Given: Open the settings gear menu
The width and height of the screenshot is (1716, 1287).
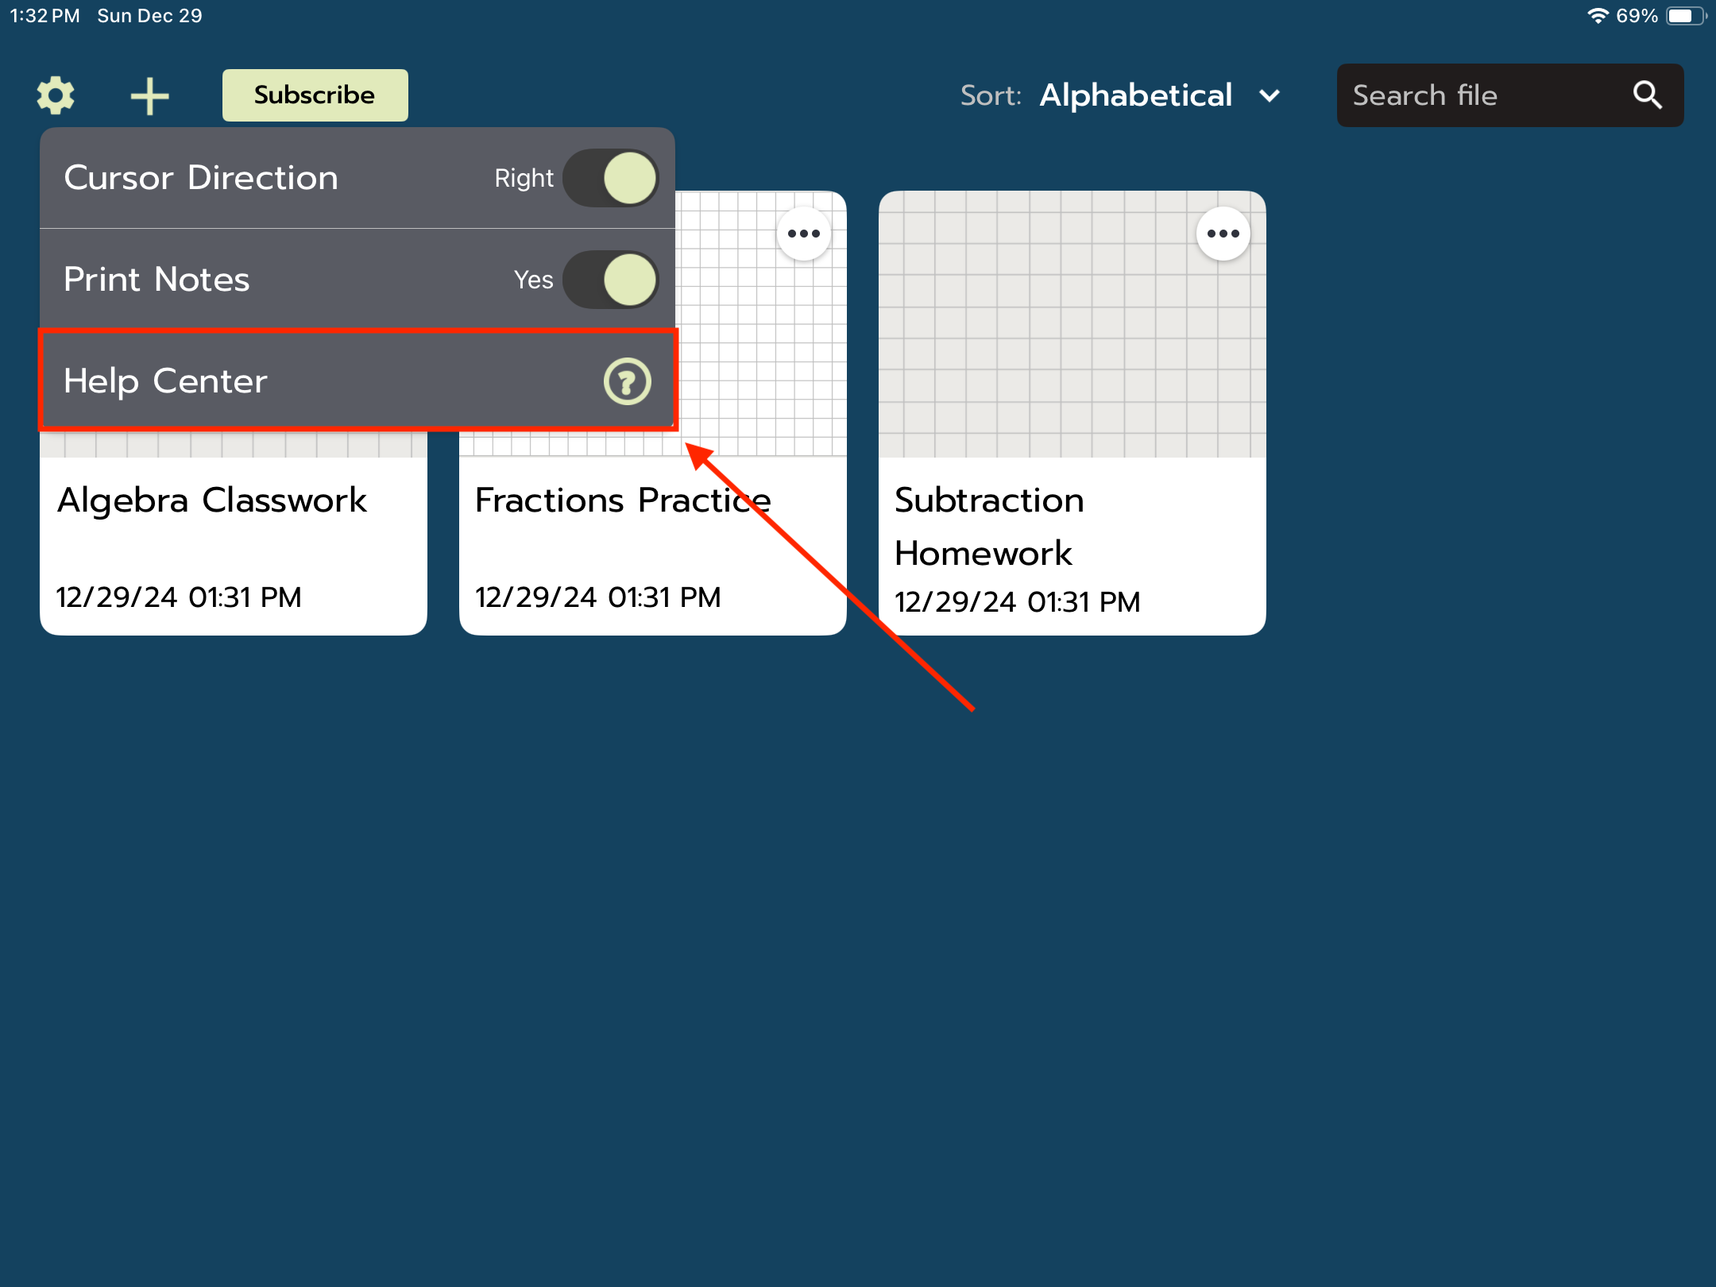Looking at the screenshot, I should [56, 95].
